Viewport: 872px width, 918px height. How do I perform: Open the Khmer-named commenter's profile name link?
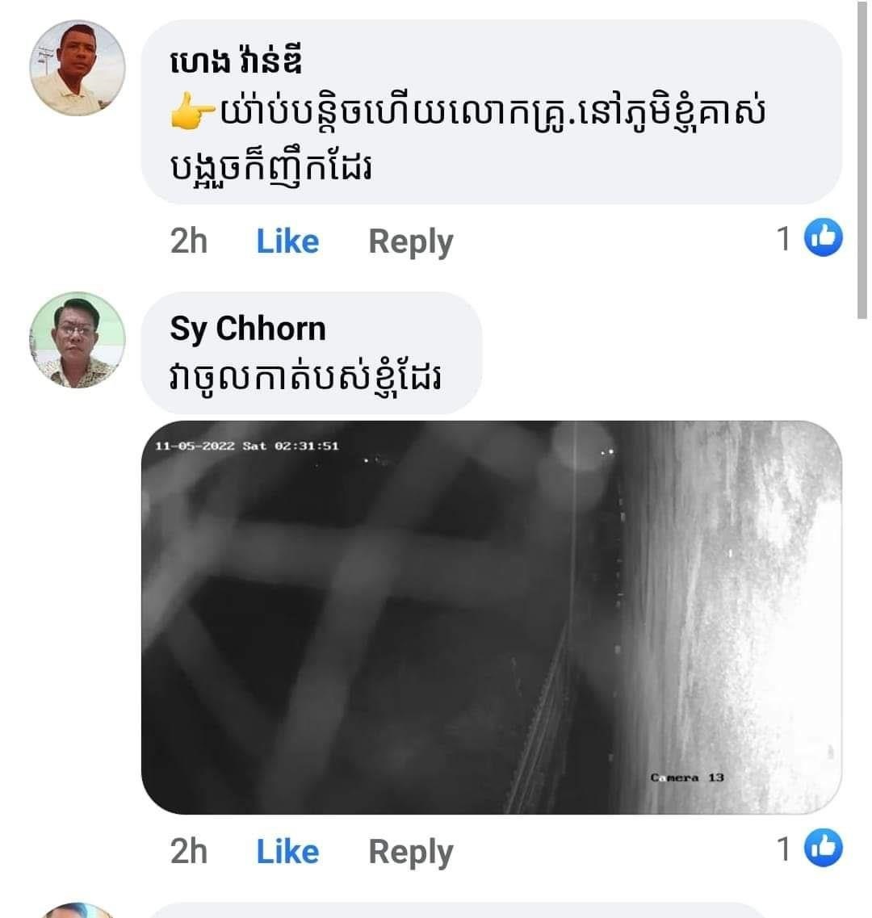[x=236, y=63]
